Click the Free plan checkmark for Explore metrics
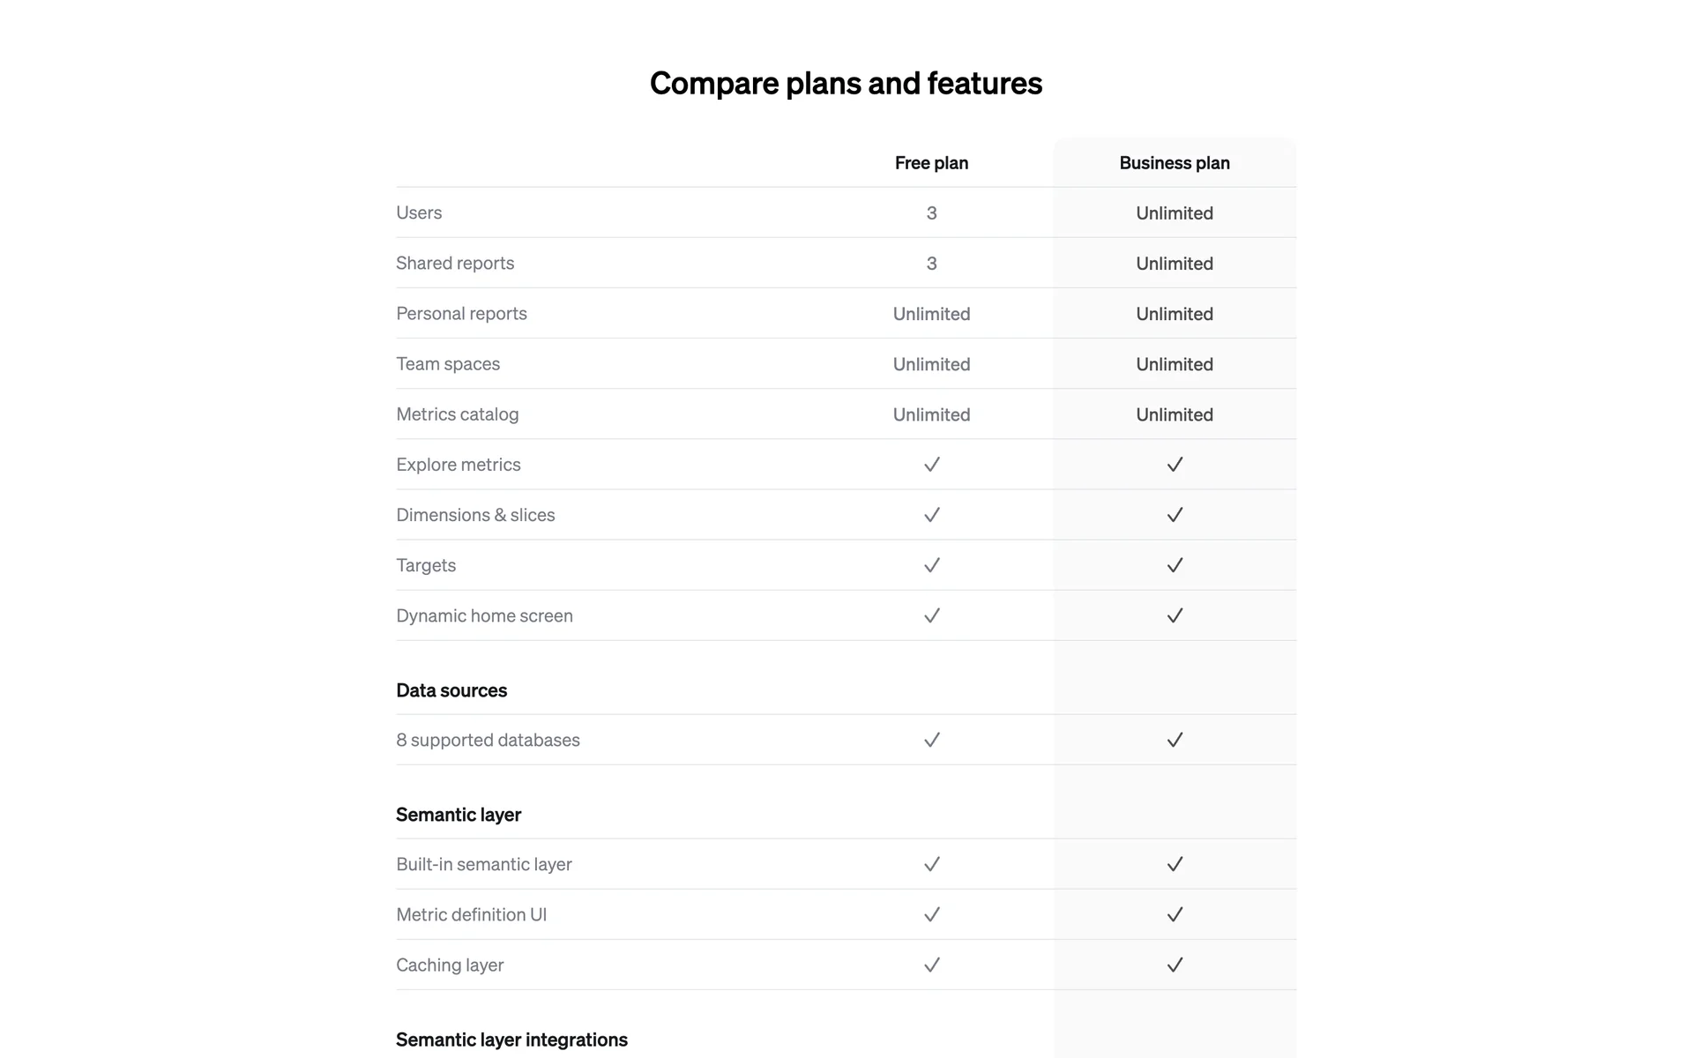This screenshot has height=1058, width=1693. coord(931,465)
